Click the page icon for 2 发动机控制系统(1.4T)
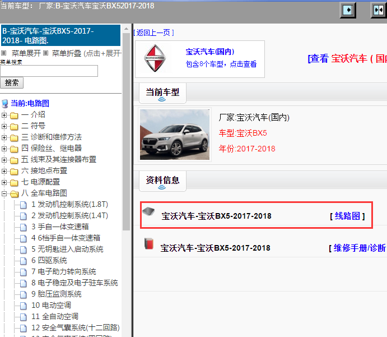The width and height of the screenshot is (387, 337). 24,216
